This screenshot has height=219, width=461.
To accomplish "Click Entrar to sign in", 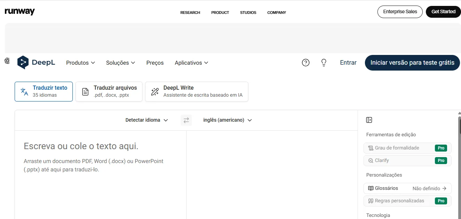I will point(348,63).
